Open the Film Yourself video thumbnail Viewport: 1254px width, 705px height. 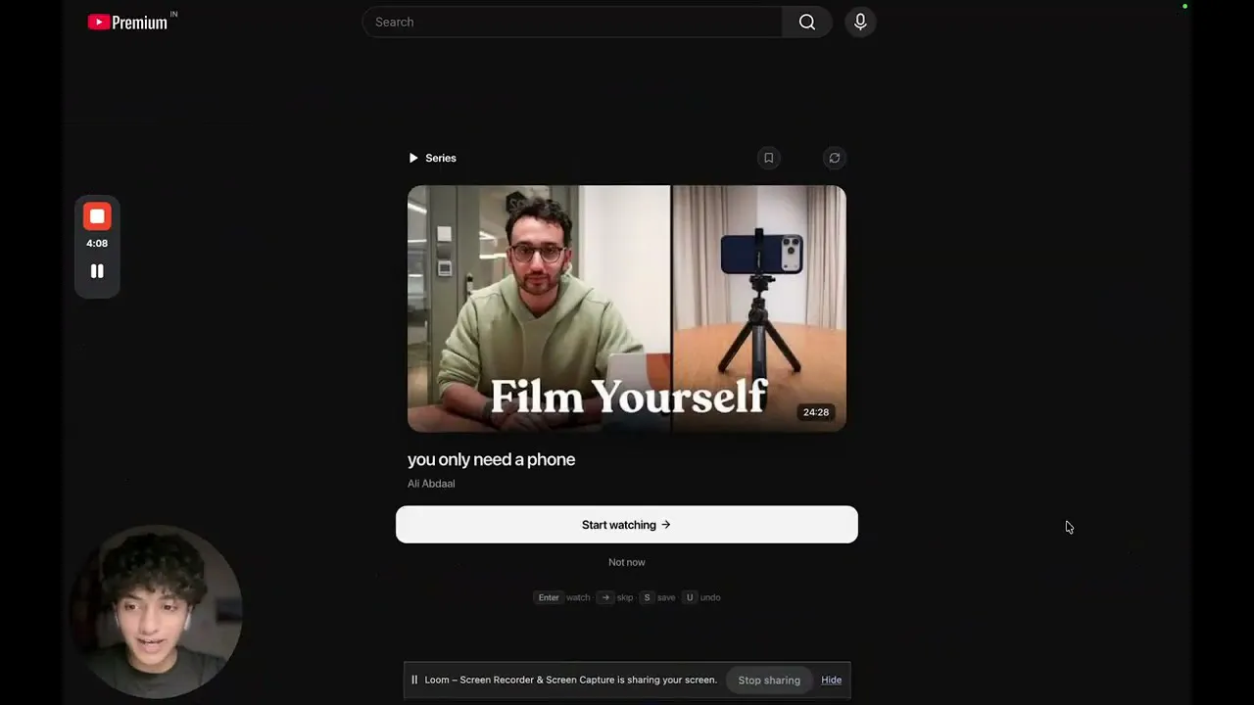pyautogui.click(x=627, y=308)
